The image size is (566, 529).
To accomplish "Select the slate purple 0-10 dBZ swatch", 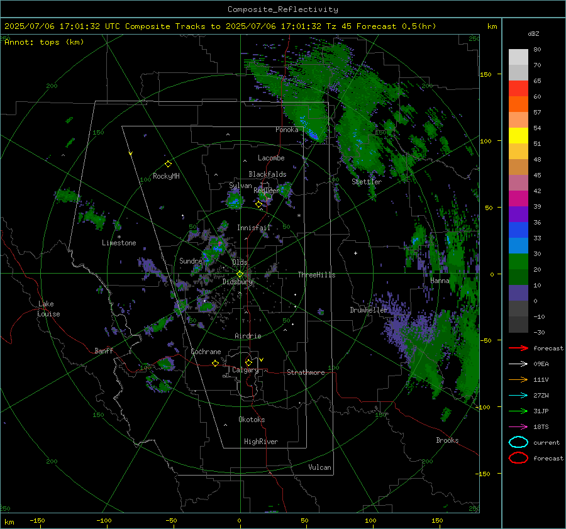I will [518, 293].
